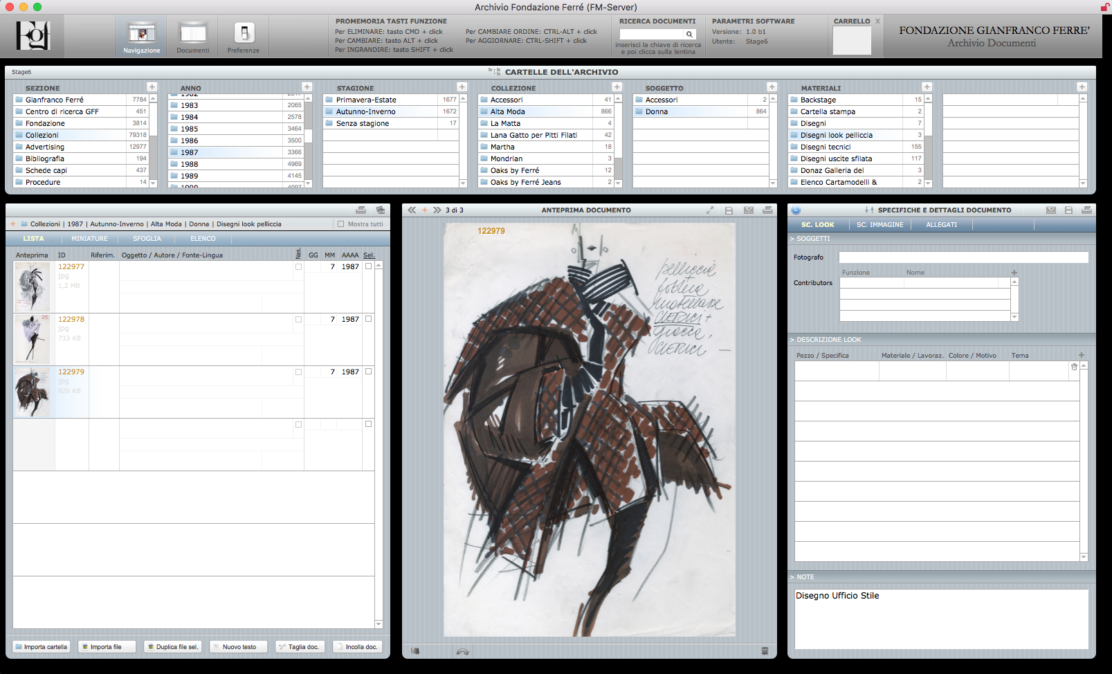Click the Importa cartella button

[42, 646]
